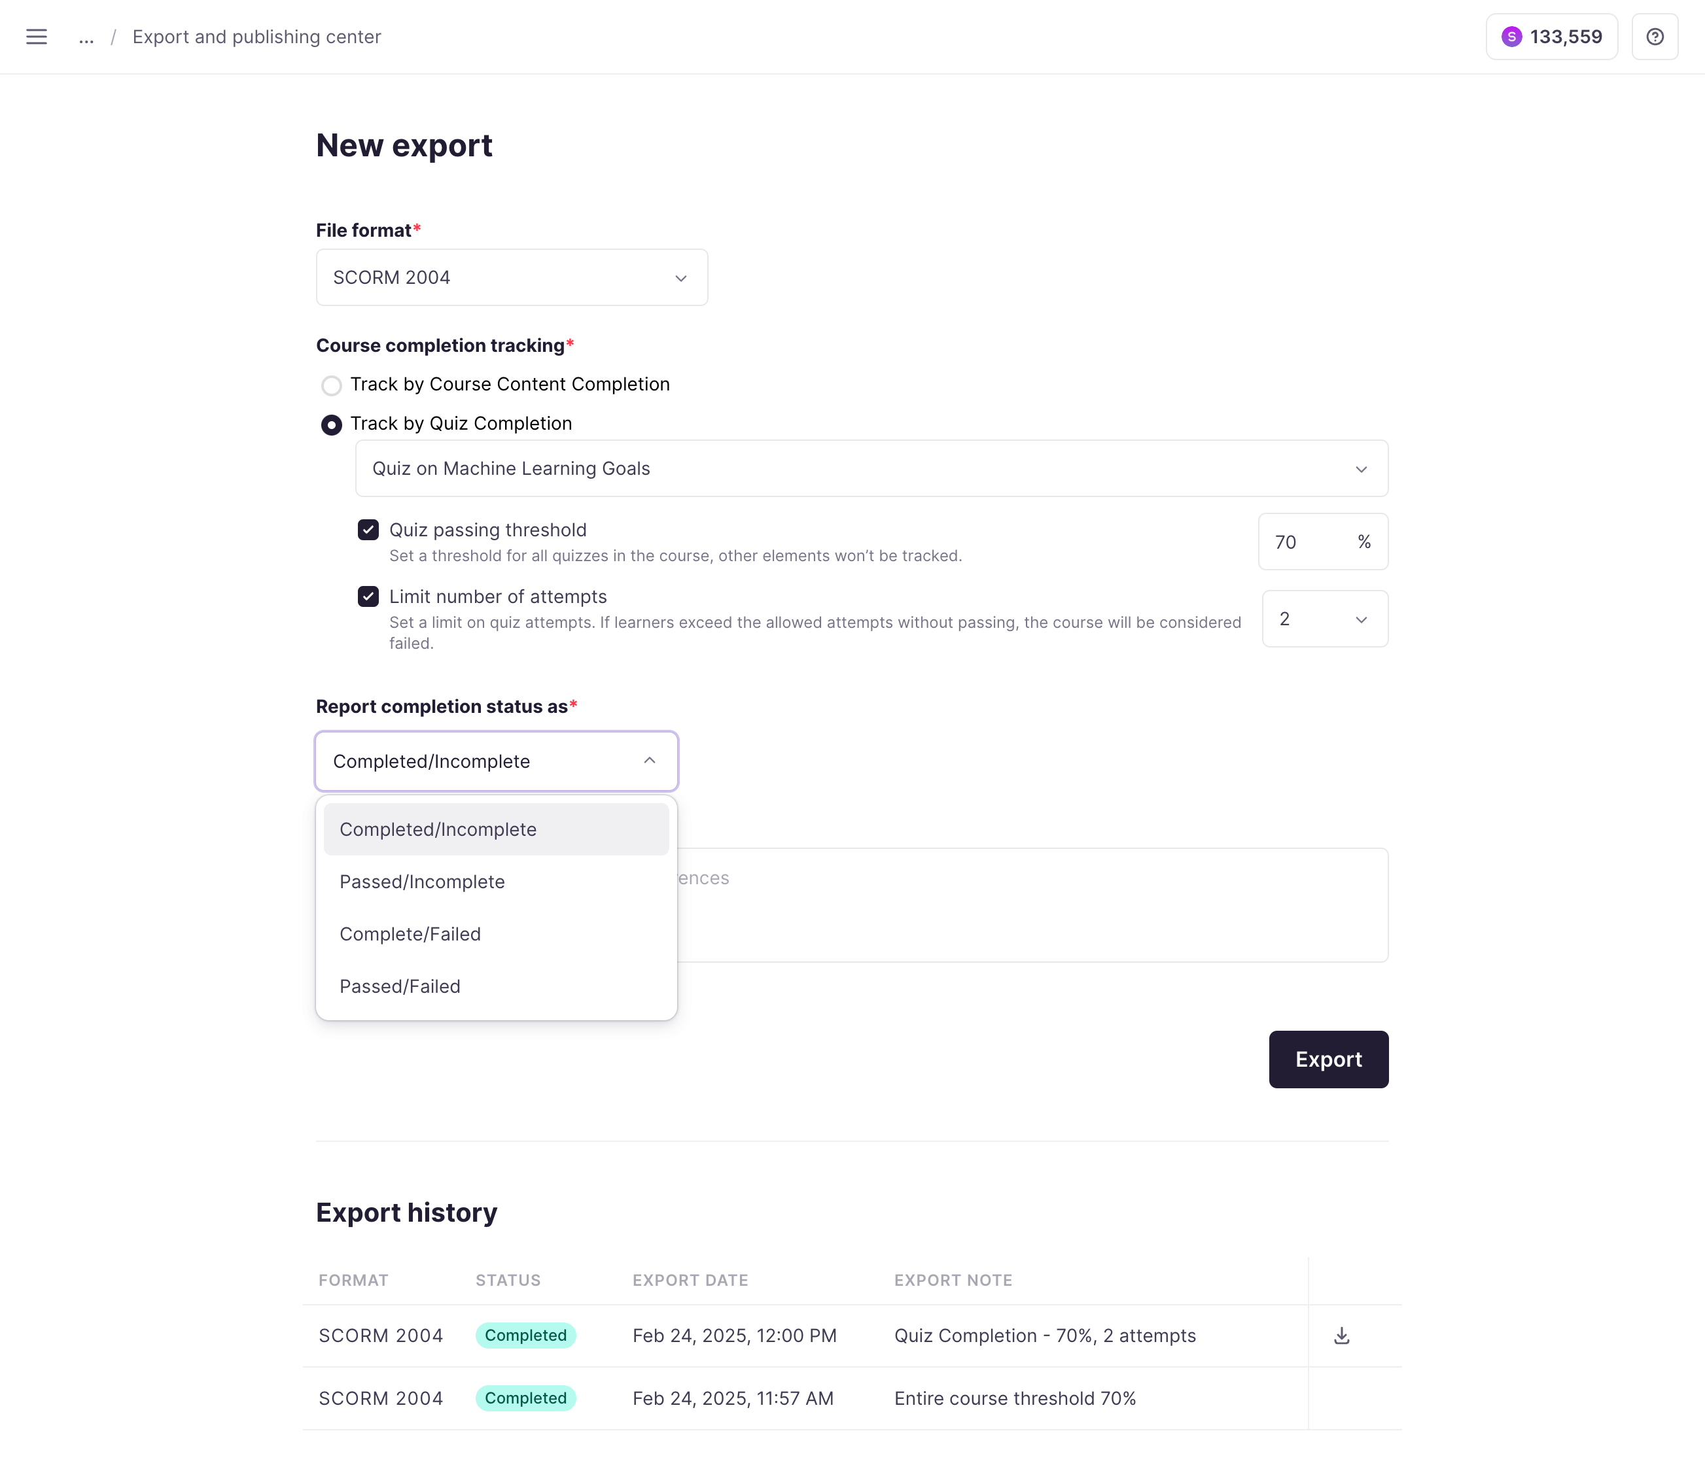The image size is (1705, 1482).
Task: Click the FORMAT column header
Action: [x=353, y=1280]
